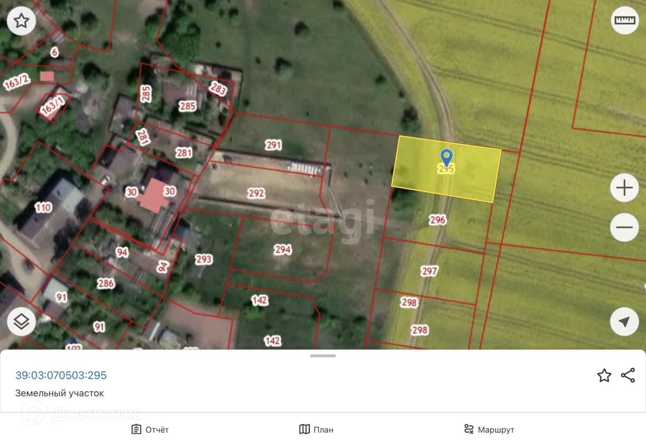Screen dimensions: 646x443
Task: Click the blue location pin marker
Action: tap(446, 157)
